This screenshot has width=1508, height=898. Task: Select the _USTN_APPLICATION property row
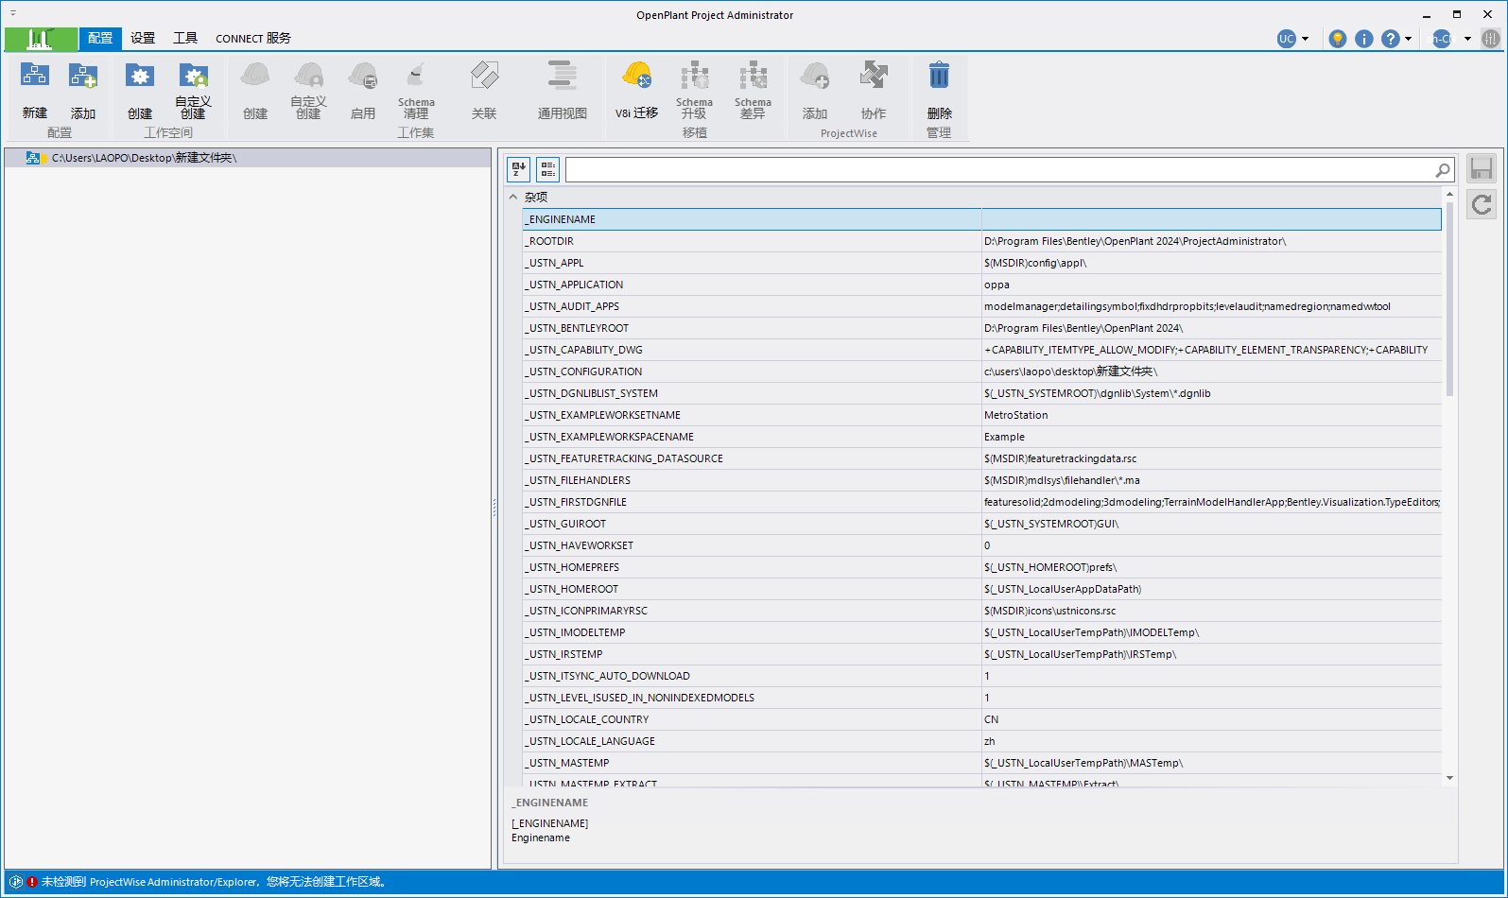coord(982,285)
